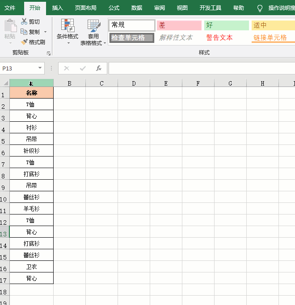Select the 名称 header cell A1

[x=31, y=93]
